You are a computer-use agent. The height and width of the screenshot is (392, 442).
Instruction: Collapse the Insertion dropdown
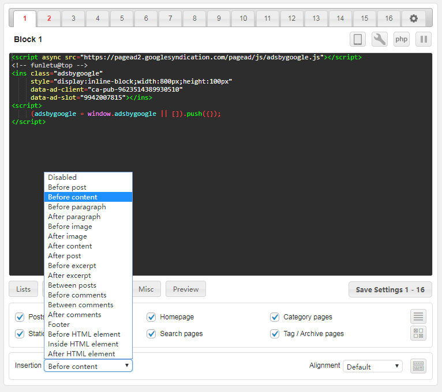pyautogui.click(x=88, y=366)
